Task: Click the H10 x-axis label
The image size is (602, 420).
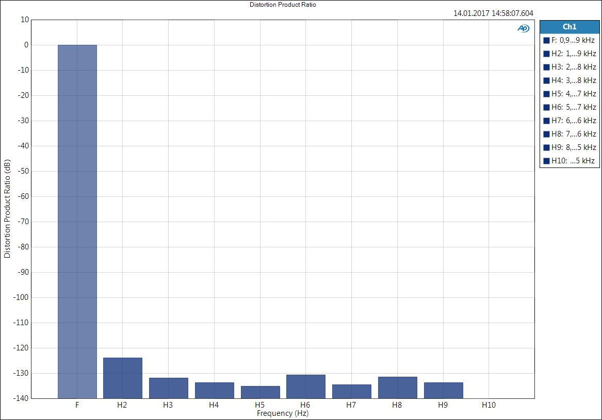Action: pyautogui.click(x=489, y=405)
